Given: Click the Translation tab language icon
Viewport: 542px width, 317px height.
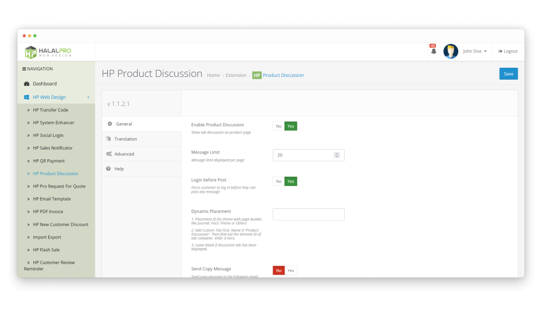Looking at the screenshot, I should [109, 139].
